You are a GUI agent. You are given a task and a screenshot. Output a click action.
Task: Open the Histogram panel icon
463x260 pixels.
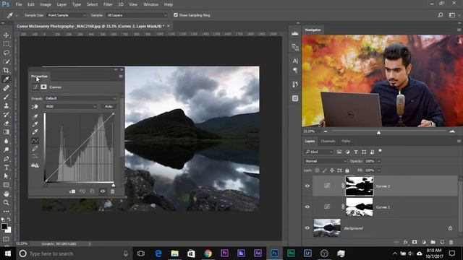[x=294, y=34]
